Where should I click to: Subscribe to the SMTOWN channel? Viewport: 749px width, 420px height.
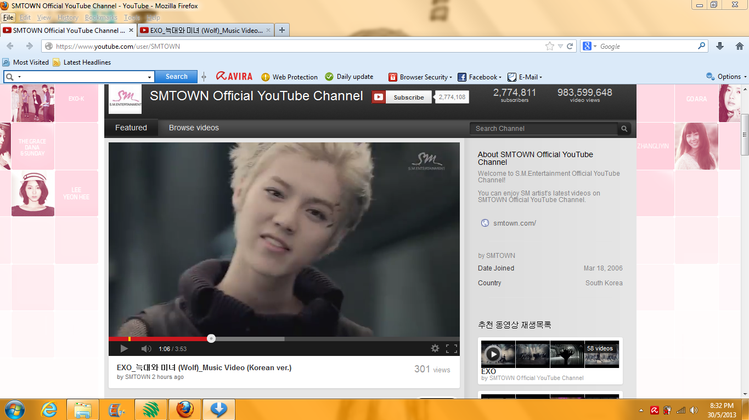click(402, 97)
